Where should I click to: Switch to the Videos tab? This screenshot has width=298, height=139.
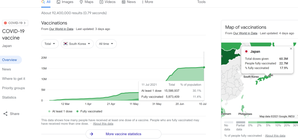(x=108, y=2)
